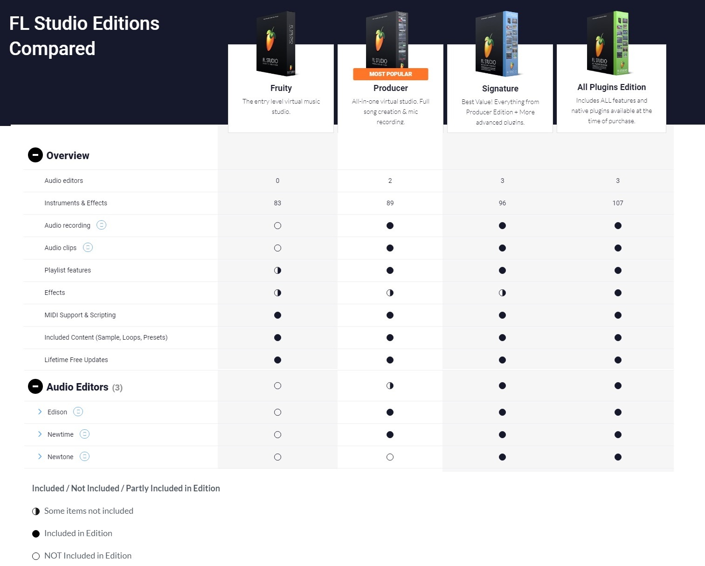The image size is (705, 566).
Task: Collapse the Overview section
Action: click(35, 155)
